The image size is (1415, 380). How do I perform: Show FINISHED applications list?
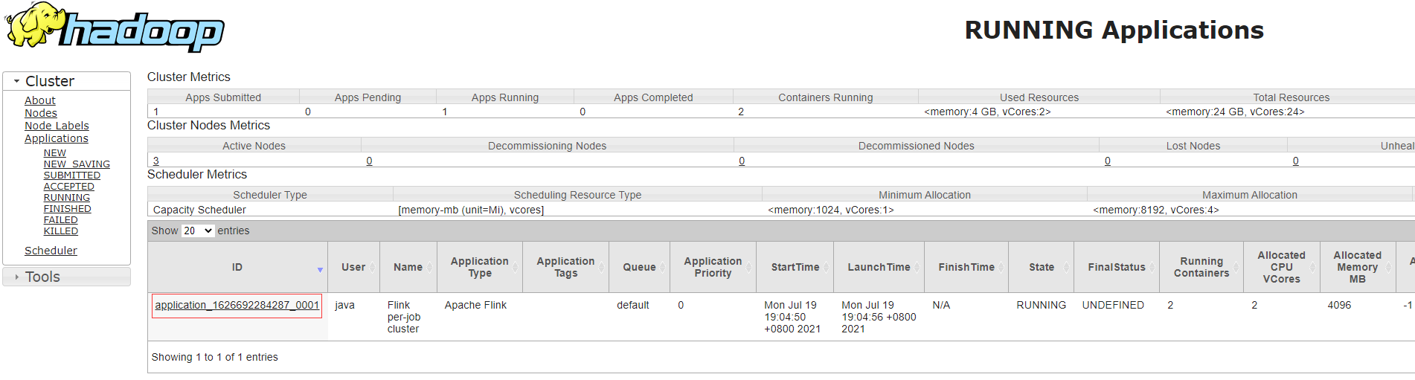(68, 209)
